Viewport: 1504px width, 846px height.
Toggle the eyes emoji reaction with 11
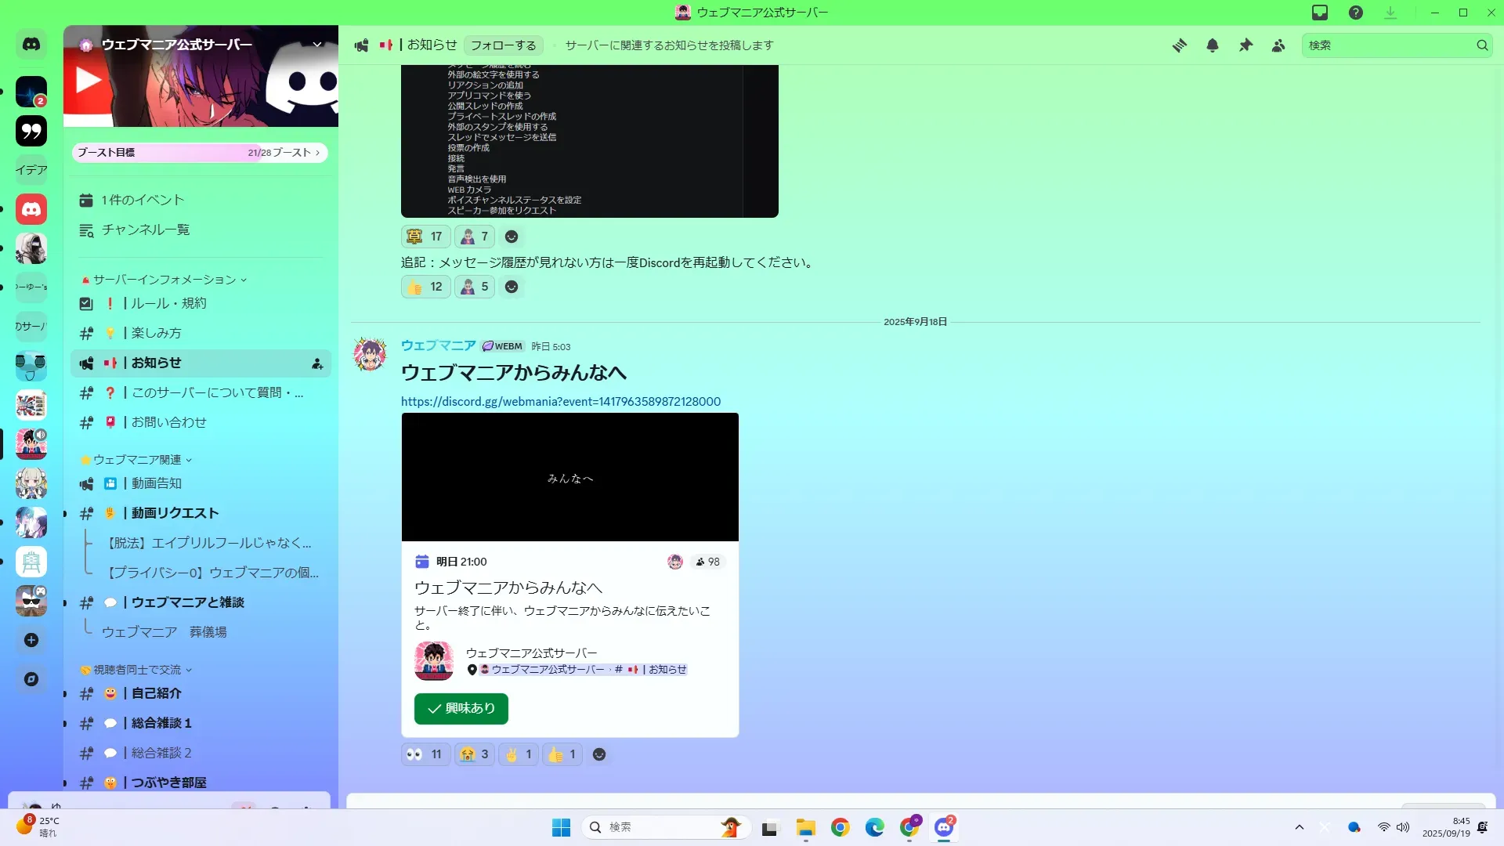425,754
